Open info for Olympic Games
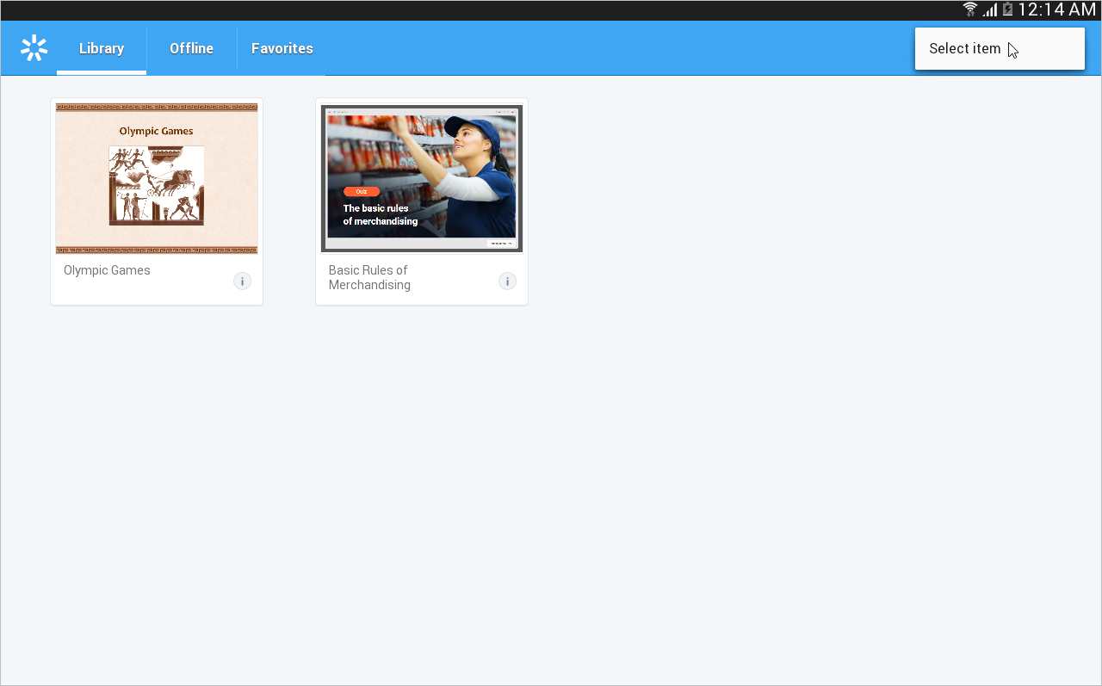The width and height of the screenshot is (1102, 686). pyautogui.click(x=242, y=281)
